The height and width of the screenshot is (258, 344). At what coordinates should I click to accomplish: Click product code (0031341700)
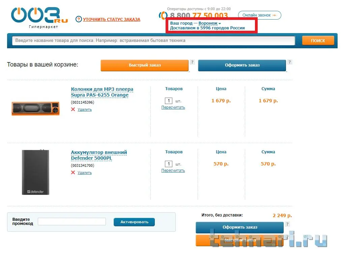tap(83, 165)
